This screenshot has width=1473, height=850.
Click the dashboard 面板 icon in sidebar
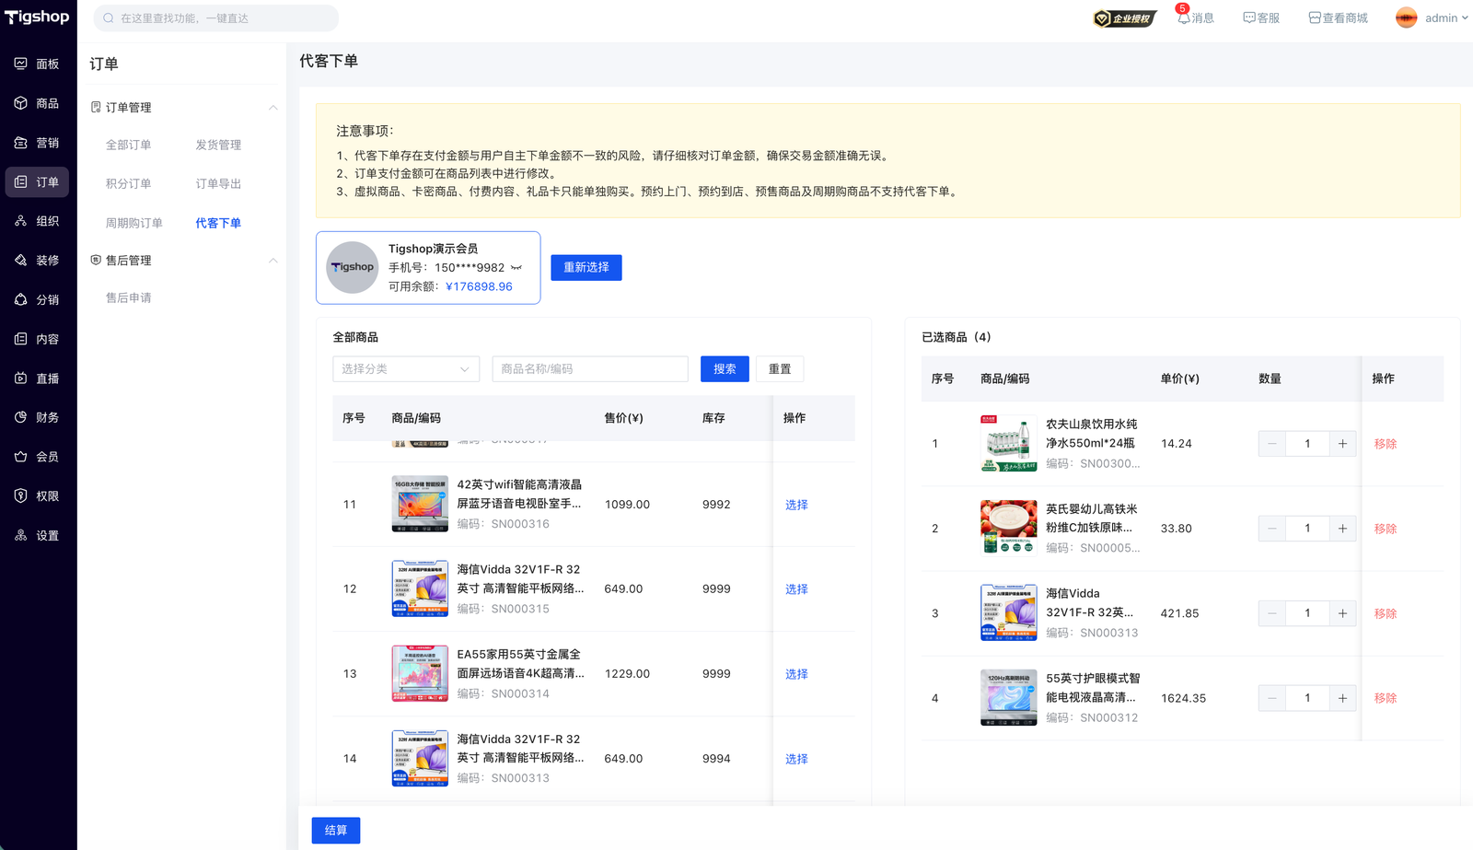tap(21, 64)
